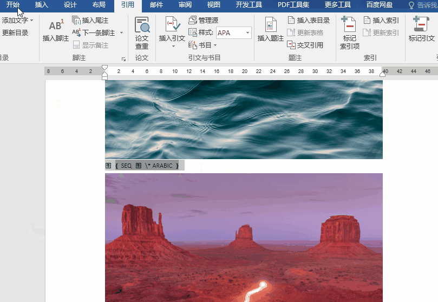The height and width of the screenshot is (302, 438).
Task: Open 管理源 manager
Action: coord(203,21)
